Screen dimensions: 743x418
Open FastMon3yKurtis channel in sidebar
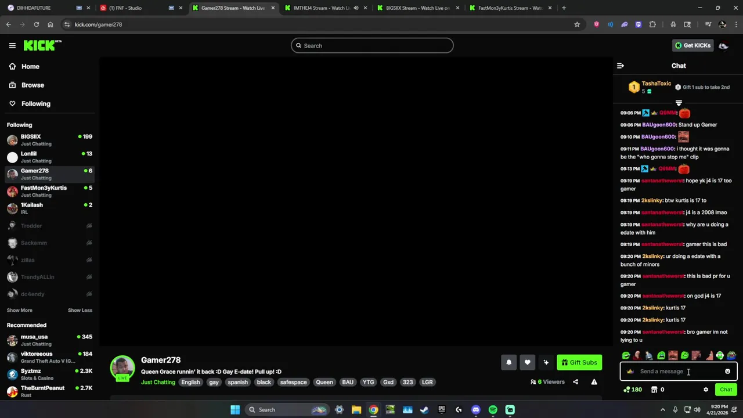coord(49,191)
